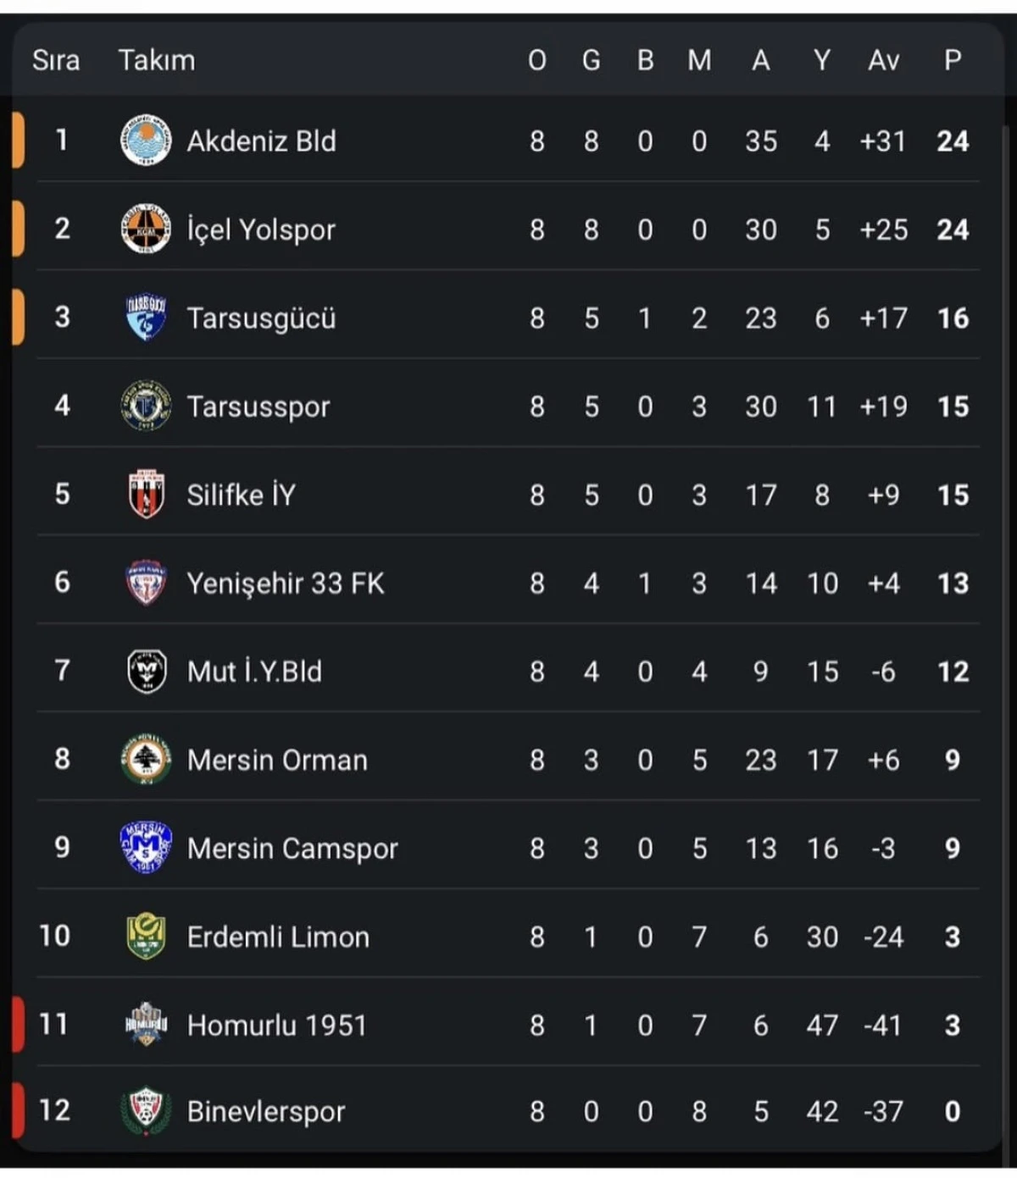
Task: Click the Erdemli Limon logo
Action: [x=146, y=937]
